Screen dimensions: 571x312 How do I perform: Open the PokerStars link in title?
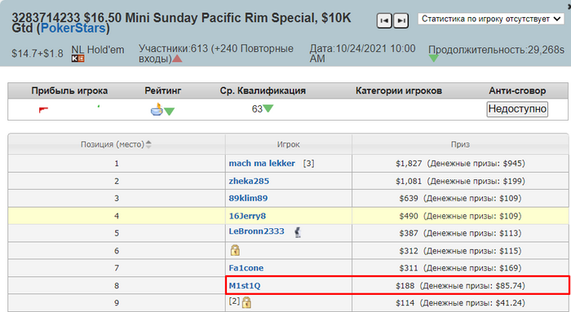tap(73, 28)
